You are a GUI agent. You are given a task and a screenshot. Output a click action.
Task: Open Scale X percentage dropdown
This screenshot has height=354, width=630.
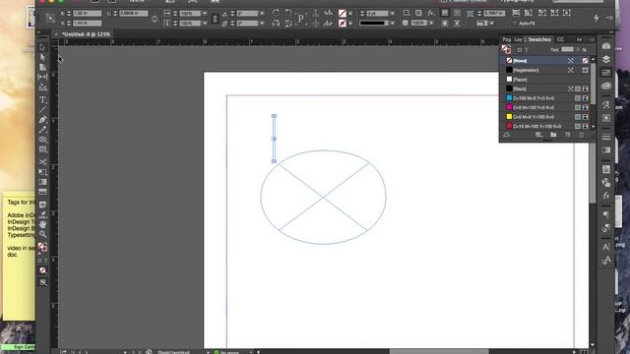(205, 13)
